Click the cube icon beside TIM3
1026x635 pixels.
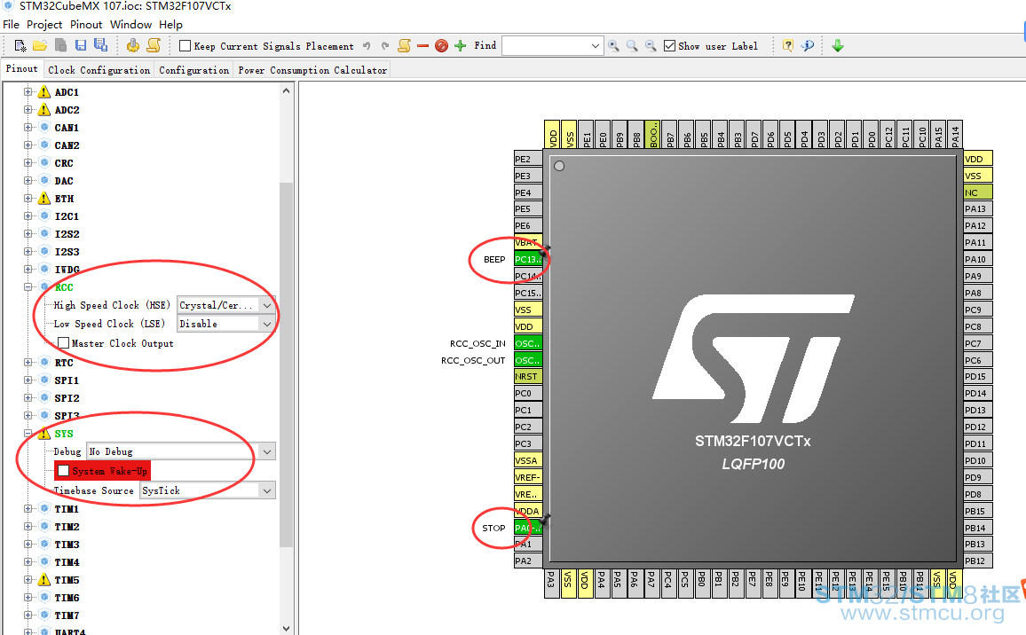pyautogui.click(x=44, y=545)
